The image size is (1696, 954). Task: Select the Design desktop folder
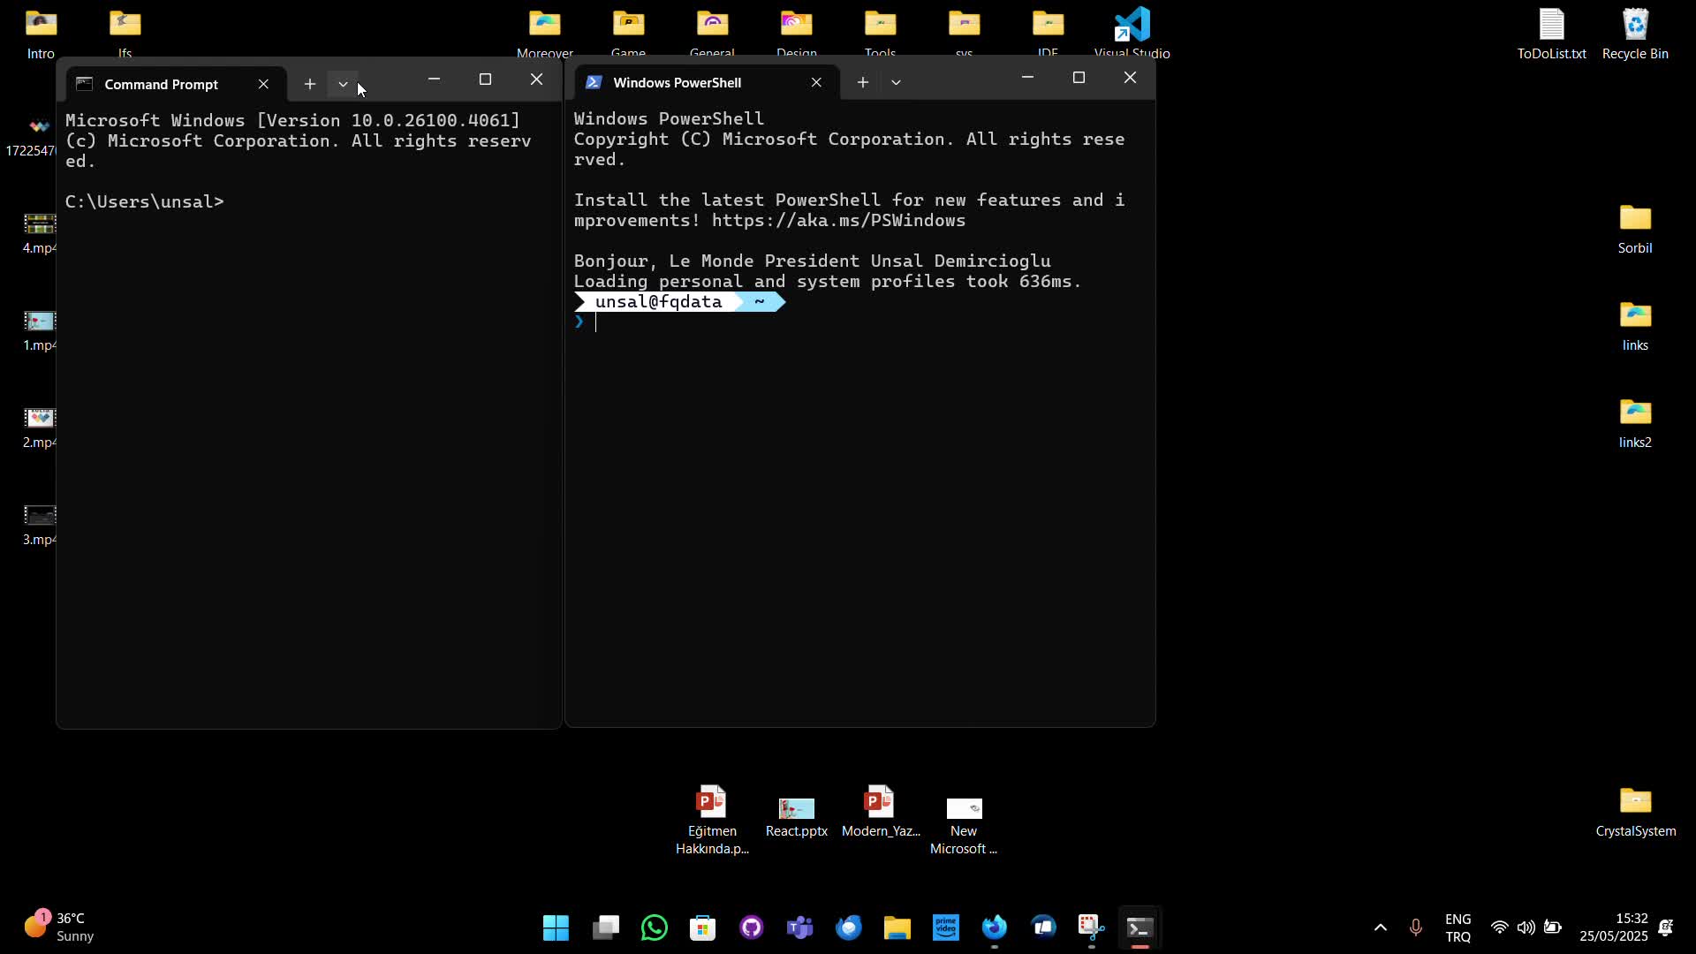click(797, 34)
